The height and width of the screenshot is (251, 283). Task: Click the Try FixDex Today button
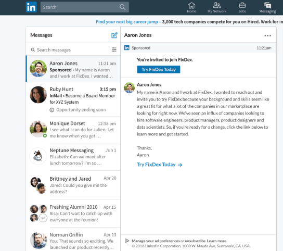[x=159, y=69]
